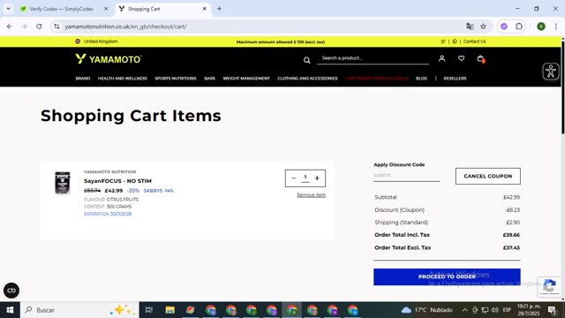The image size is (565, 318).
Task: Bookmark this page with star icon
Action: (x=483, y=26)
